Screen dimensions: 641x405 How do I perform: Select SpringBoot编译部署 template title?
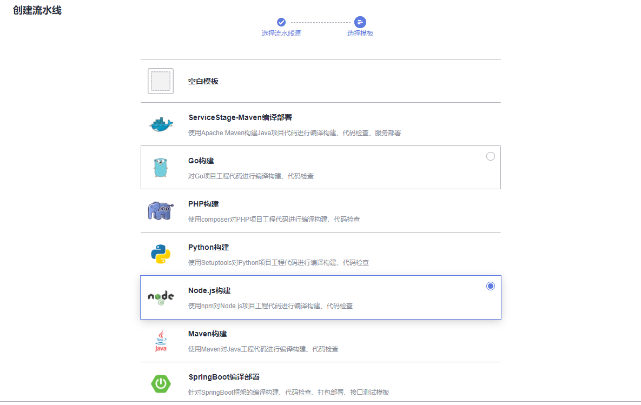(224, 377)
